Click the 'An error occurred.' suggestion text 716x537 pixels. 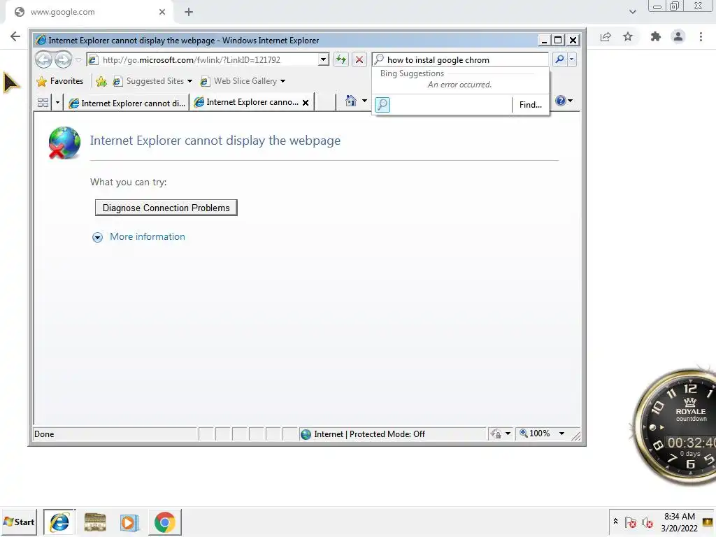[x=459, y=85]
